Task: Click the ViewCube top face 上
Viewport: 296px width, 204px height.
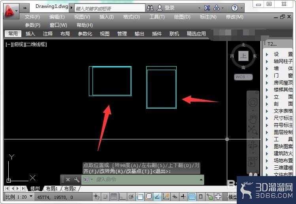Action: click(x=243, y=56)
